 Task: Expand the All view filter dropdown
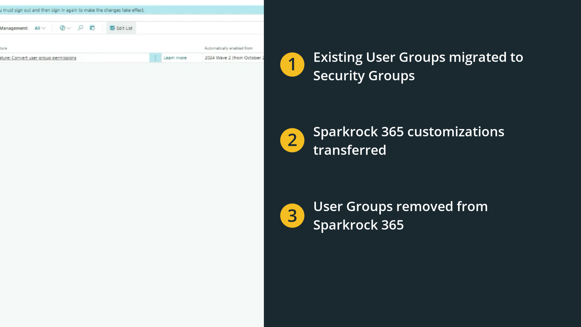(40, 28)
